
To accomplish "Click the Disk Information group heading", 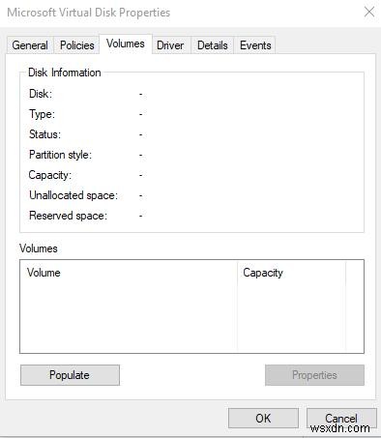I will coord(65,73).
